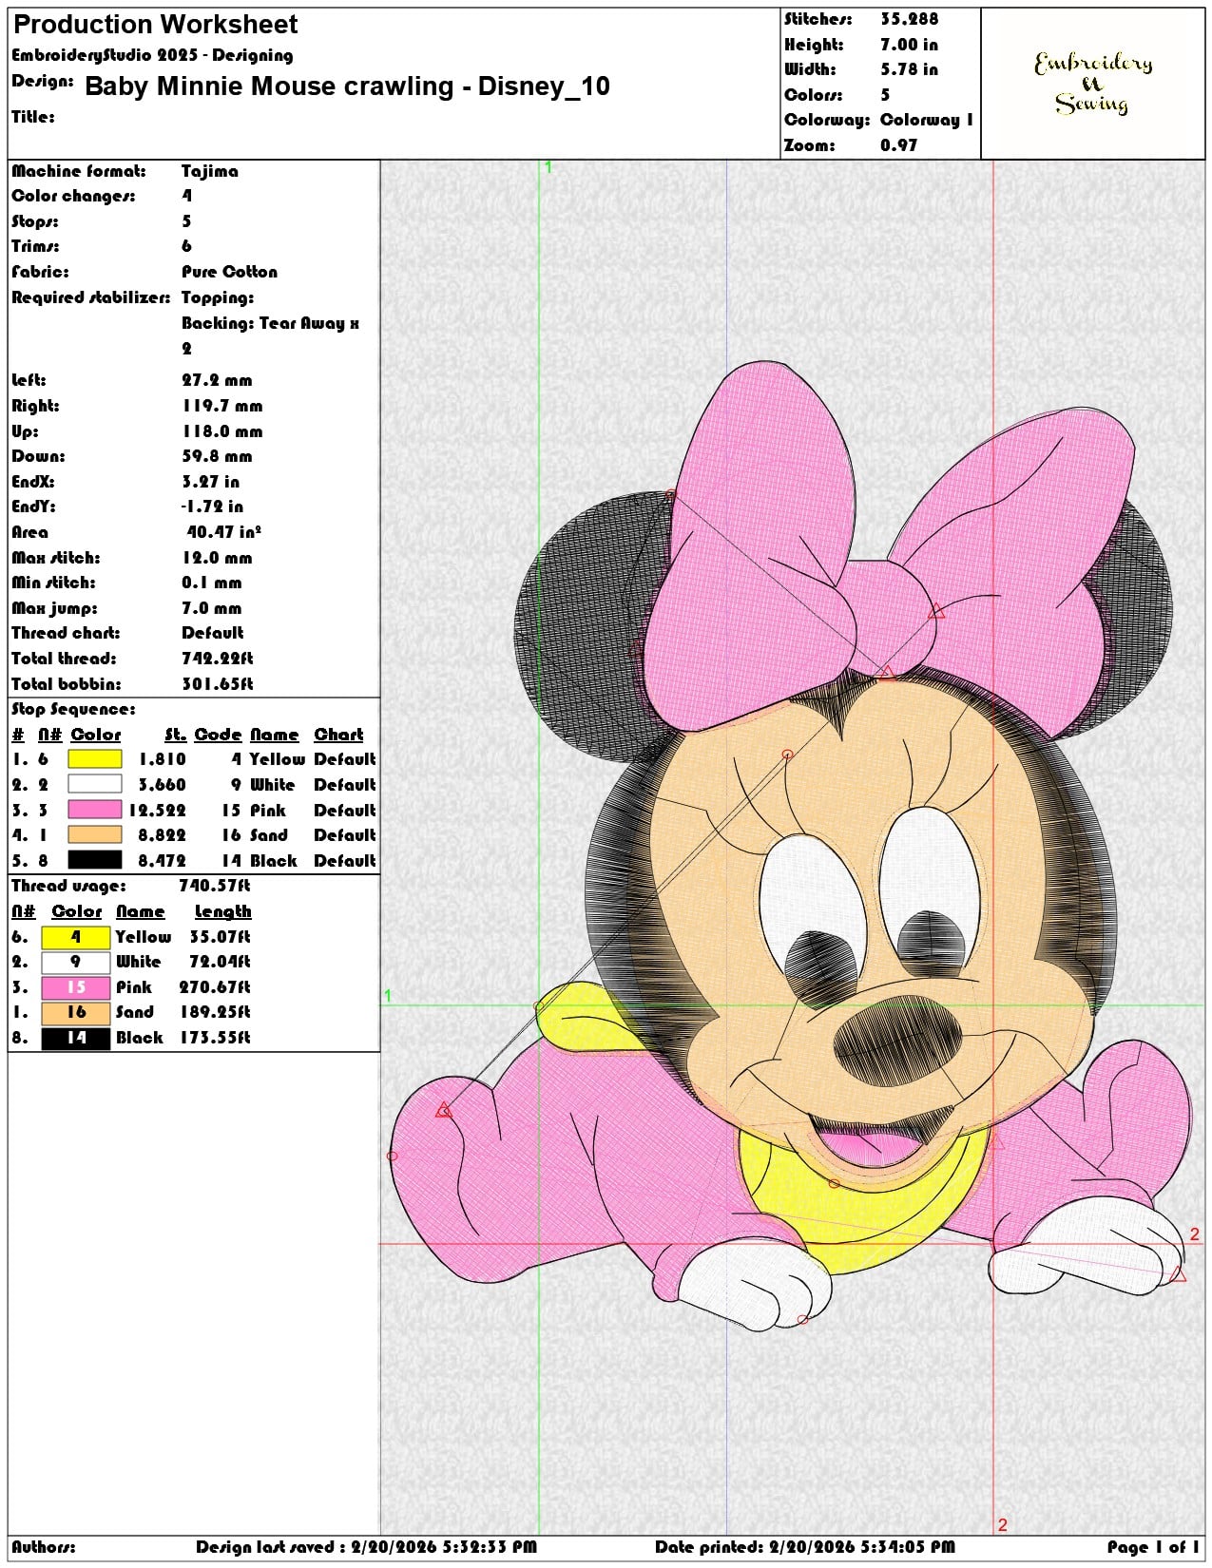Click the White thread length '72.04ft'

tap(221, 962)
